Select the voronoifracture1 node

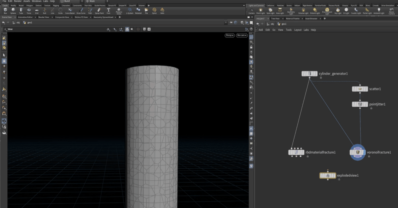pos(358,152)
